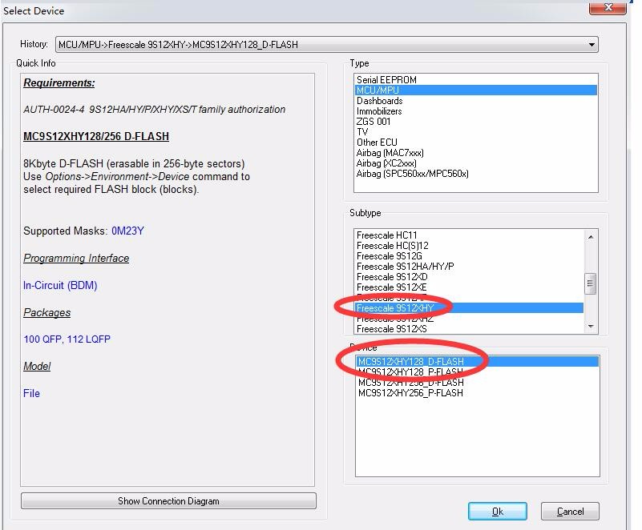Select Freescale 9S12HA/HY/P subtype
This screenshot has width=642, height=530.
click(x=469, y=267)
